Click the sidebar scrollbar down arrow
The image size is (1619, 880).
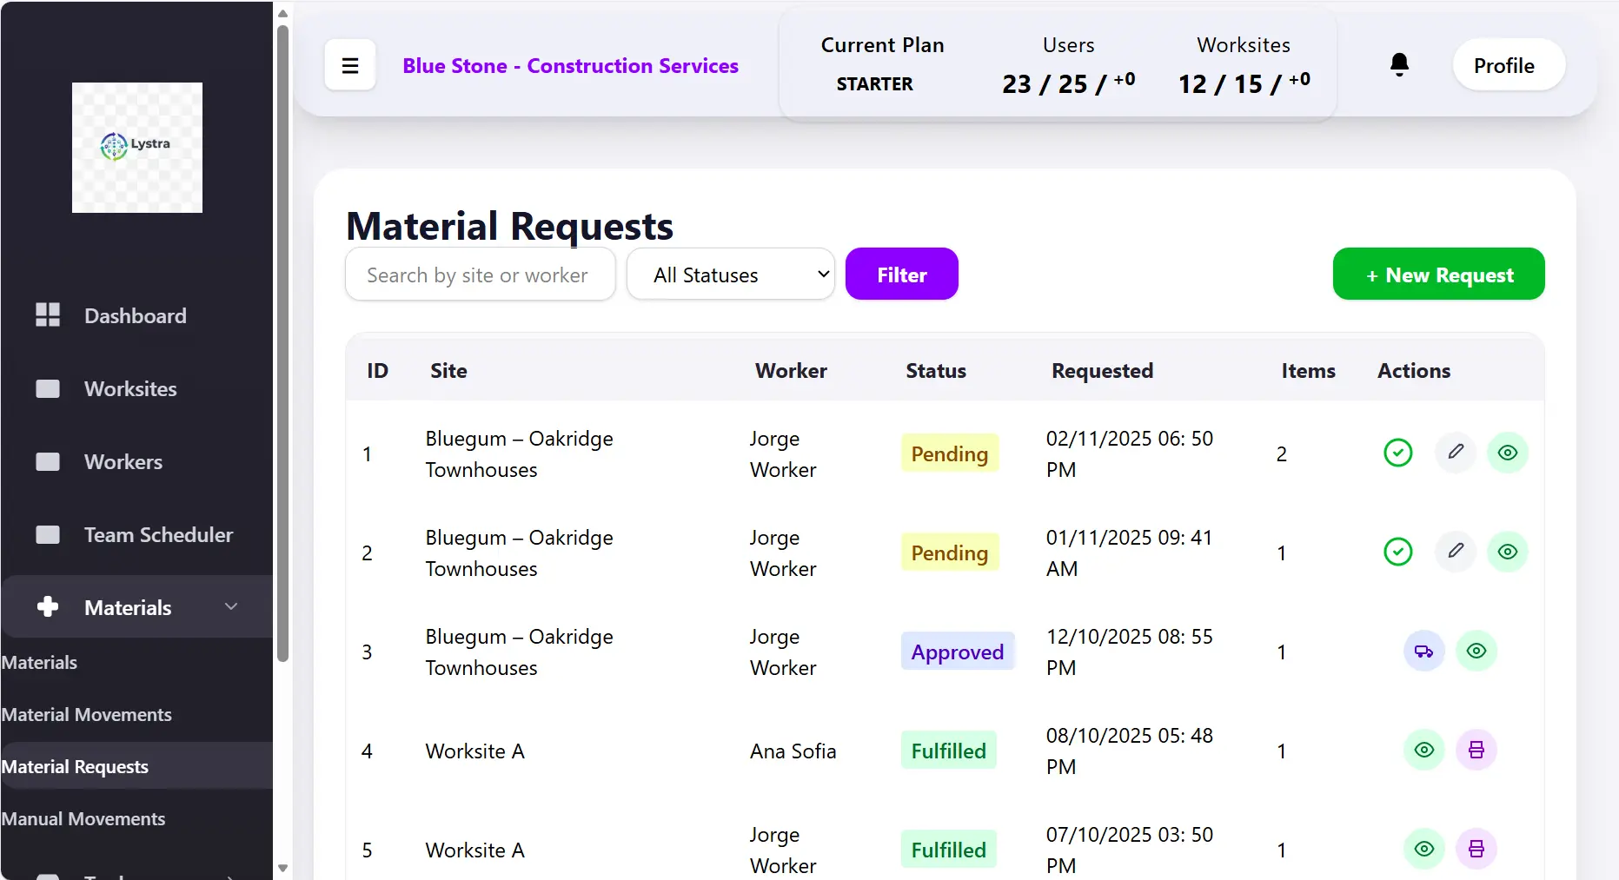coord(282,869)
